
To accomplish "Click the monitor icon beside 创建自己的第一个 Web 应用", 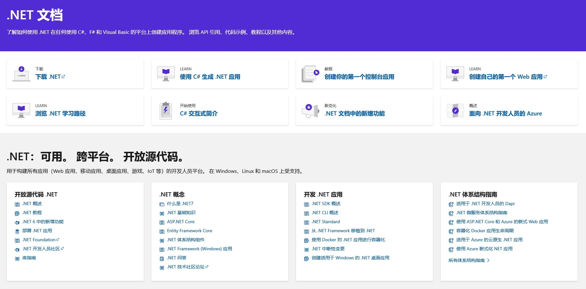I will tap(455, 74).
